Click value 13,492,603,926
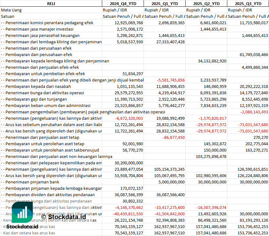This screenshot has height=236, width=269. 212,214
